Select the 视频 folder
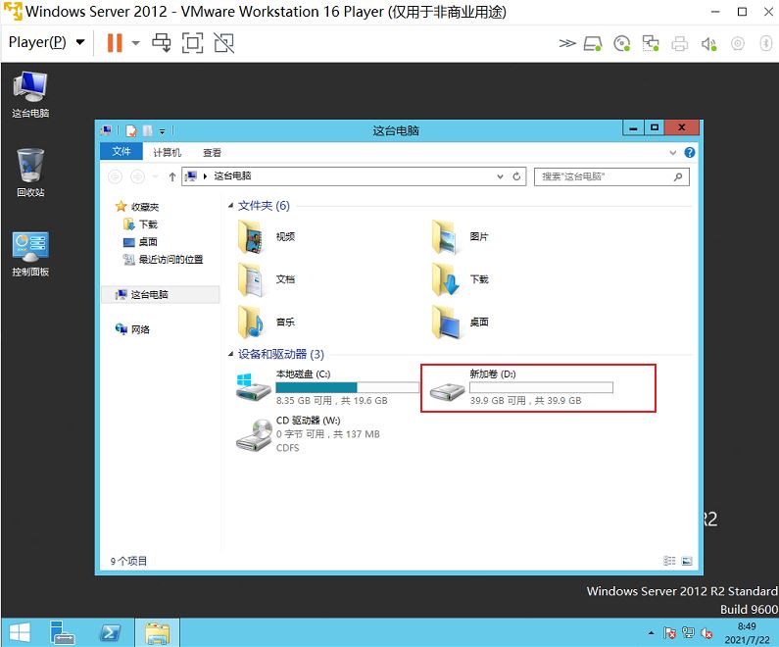Viewport: 779px width, 647px height. pyautogui.click(x=268, y=237)
